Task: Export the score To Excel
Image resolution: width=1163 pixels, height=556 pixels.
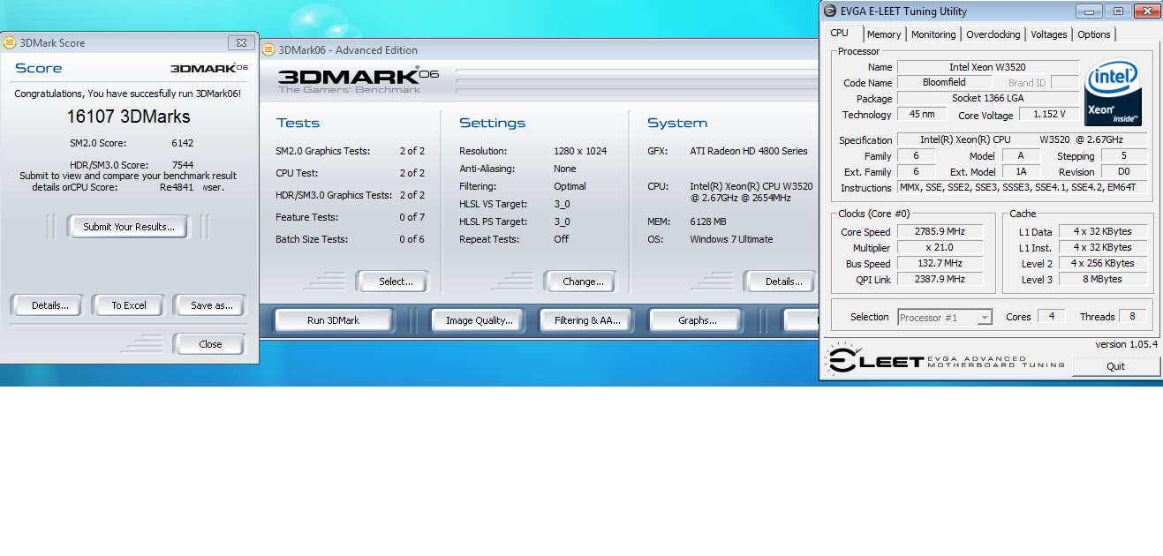Action: tap(129, 305)
